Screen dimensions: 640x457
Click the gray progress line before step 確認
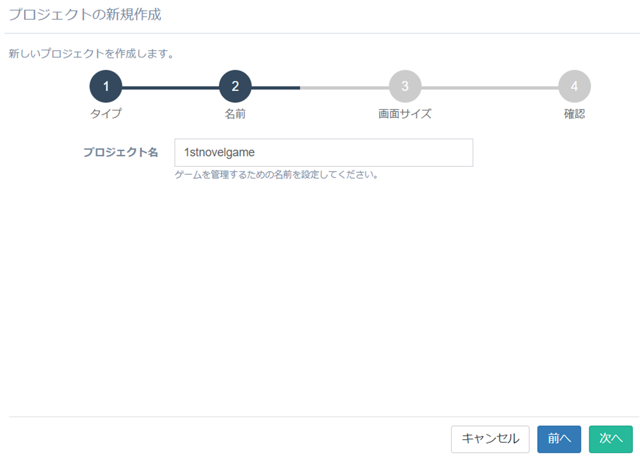489,86
